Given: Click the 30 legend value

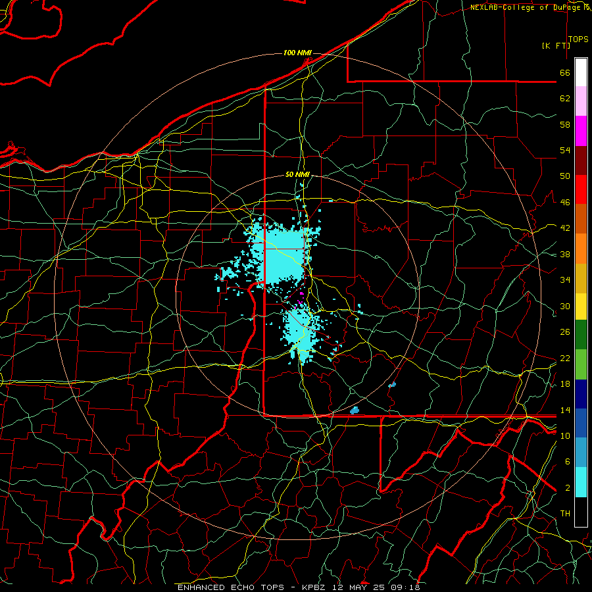Looking at the screenshot, I should (565, 306).
